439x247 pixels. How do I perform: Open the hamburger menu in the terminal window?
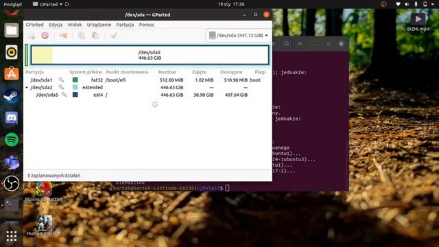pyautogui.click(x=300, y=44)
